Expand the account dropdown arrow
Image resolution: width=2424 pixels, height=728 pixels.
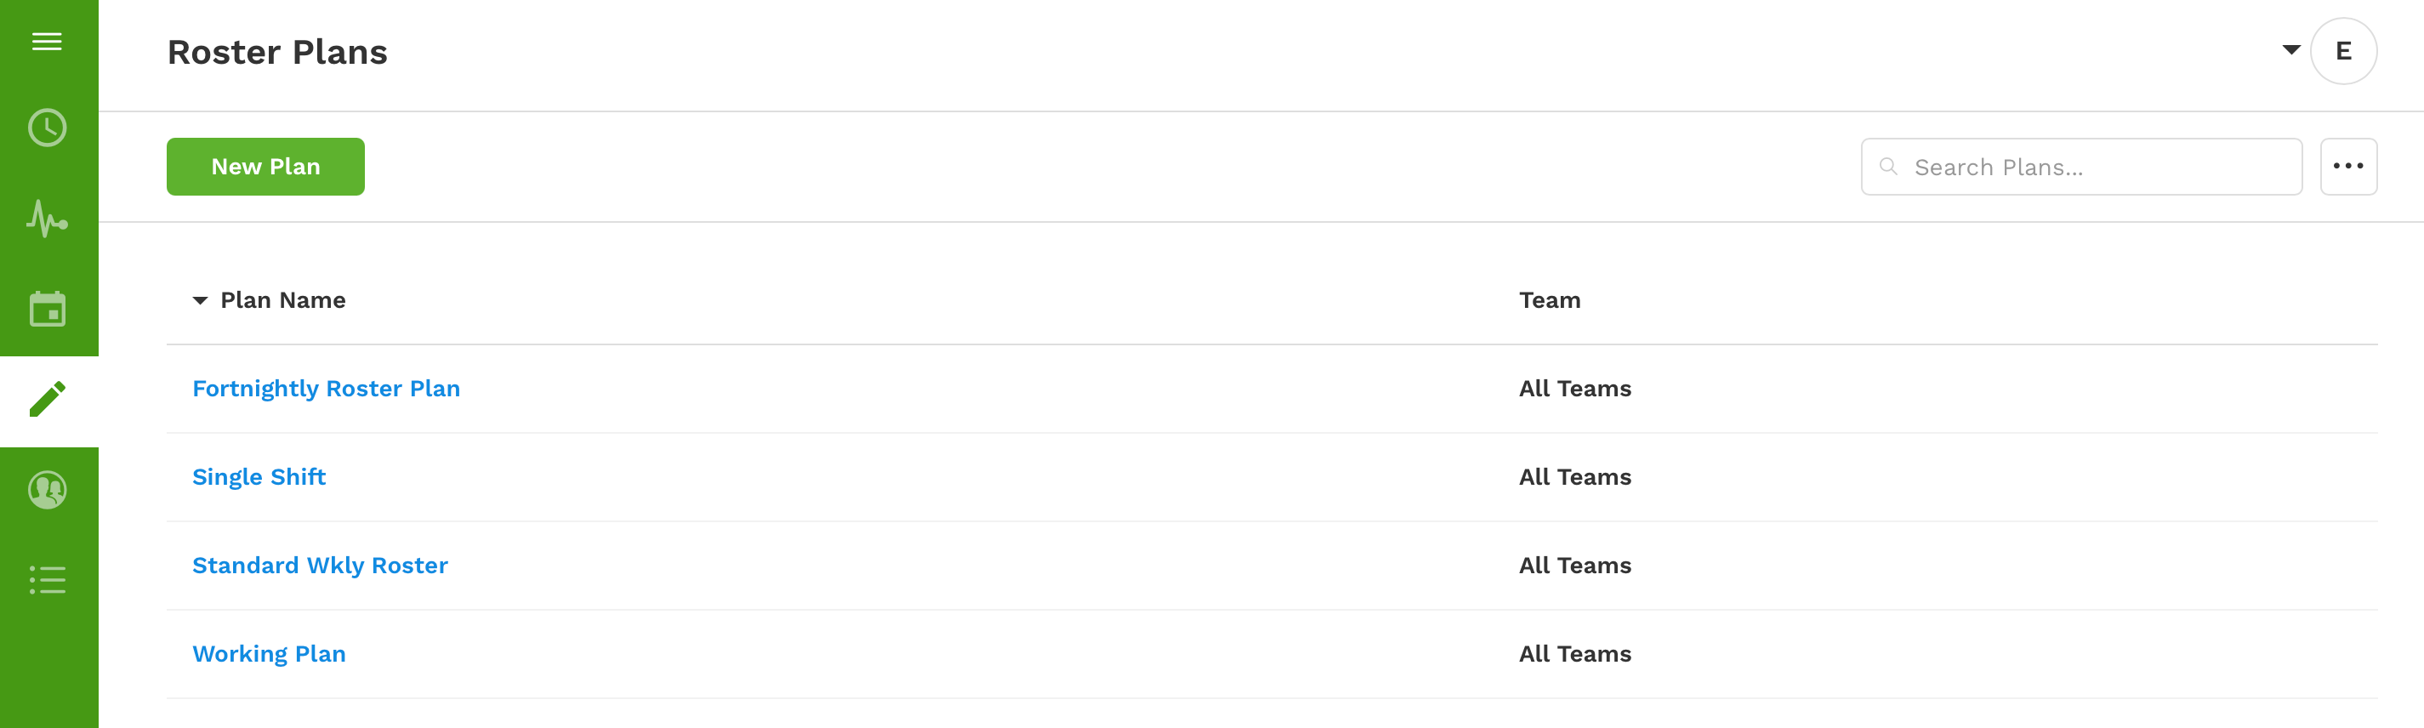[x=2291, y=50]
